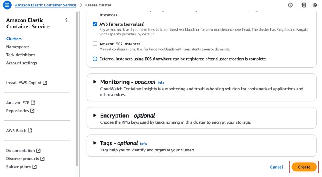Open the Amazon ECR link

tap(18, 103)
